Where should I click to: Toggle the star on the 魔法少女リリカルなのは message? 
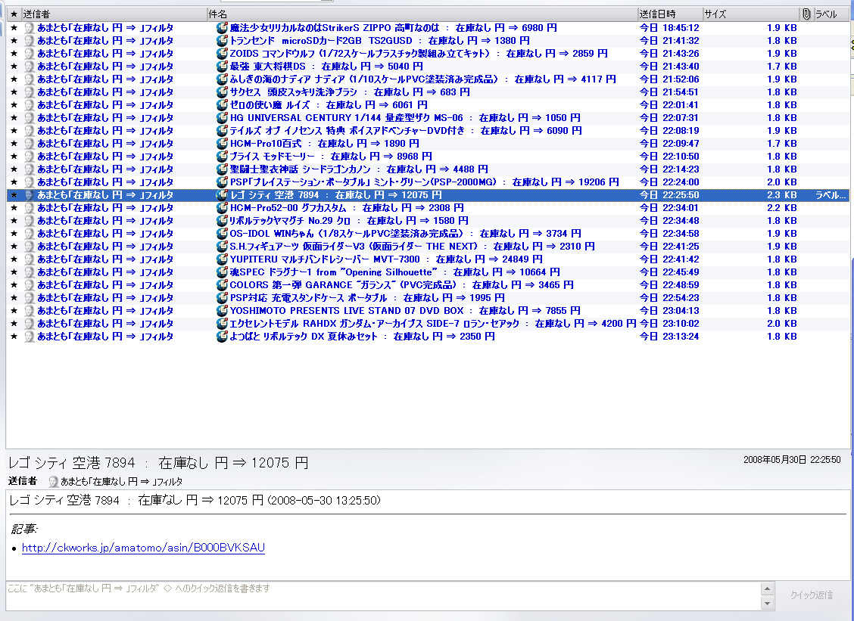pos(14,28)
